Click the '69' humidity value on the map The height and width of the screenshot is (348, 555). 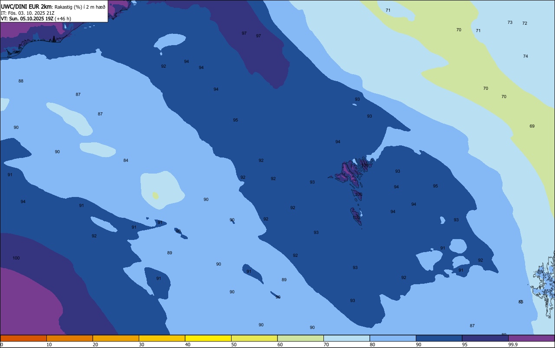coord(532,126)
